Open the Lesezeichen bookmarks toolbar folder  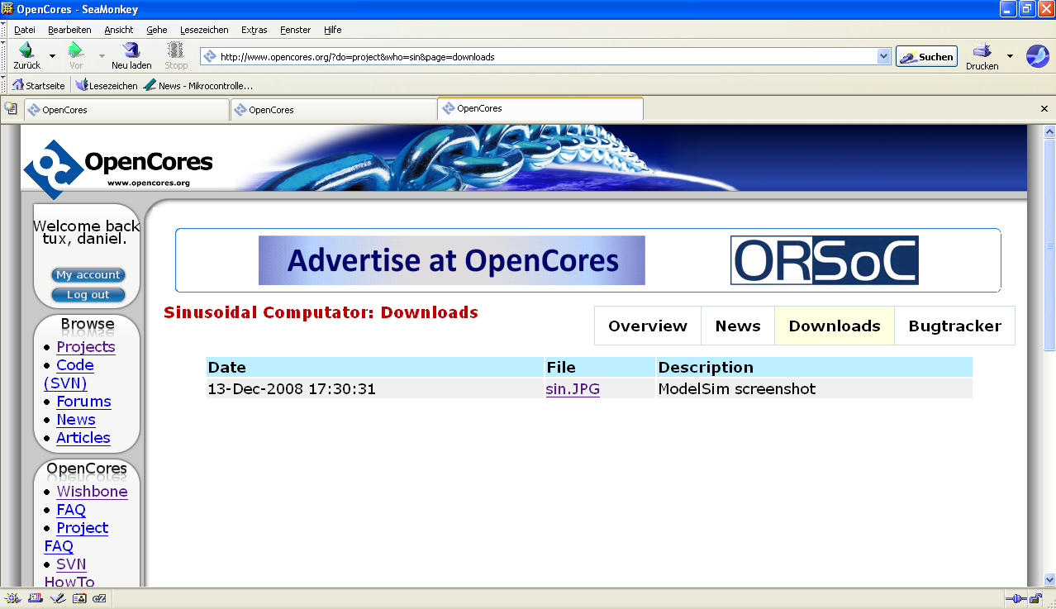[x=107, y=85]
